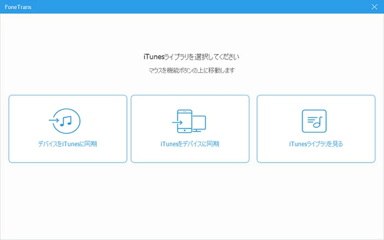Viewport: 384px width, 240px height.
Task: Click the FoneTrans title text
Action: point(19,6)
